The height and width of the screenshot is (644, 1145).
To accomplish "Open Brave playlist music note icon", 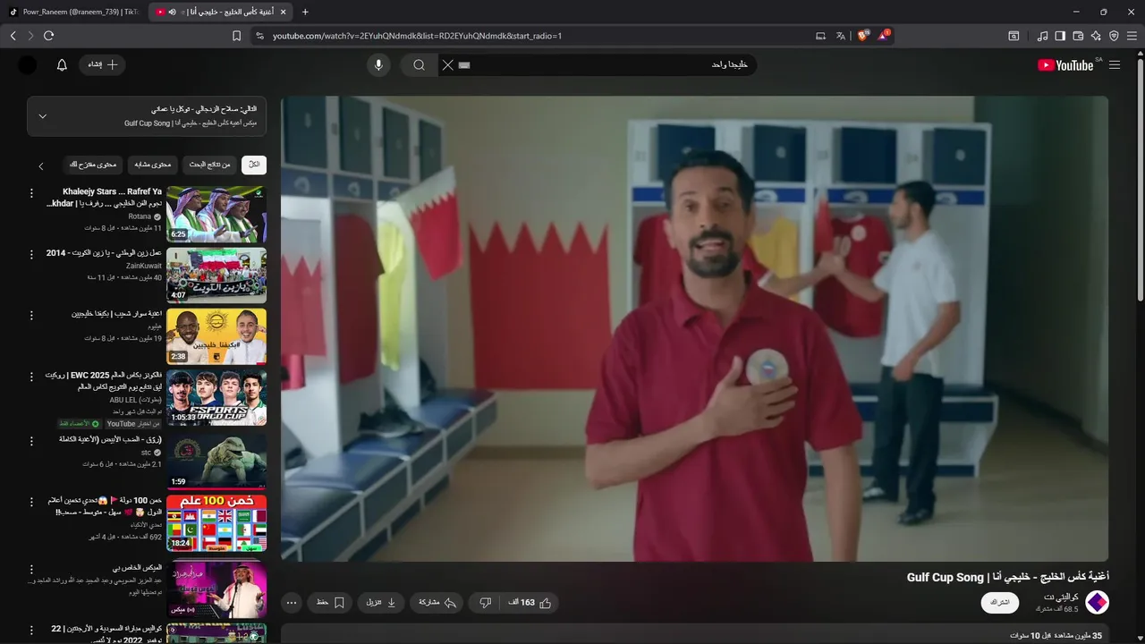I will (x=1042, y=36).
